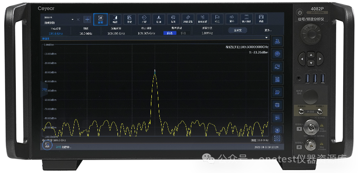Click the printer icon in right sidebar
Viewport: 358px width, 173px height.
click(278, 105)
